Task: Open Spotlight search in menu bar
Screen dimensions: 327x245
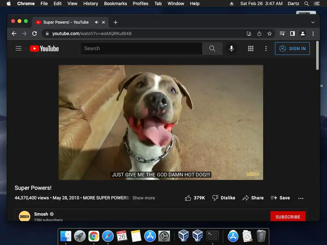Action: click(306, 4)
